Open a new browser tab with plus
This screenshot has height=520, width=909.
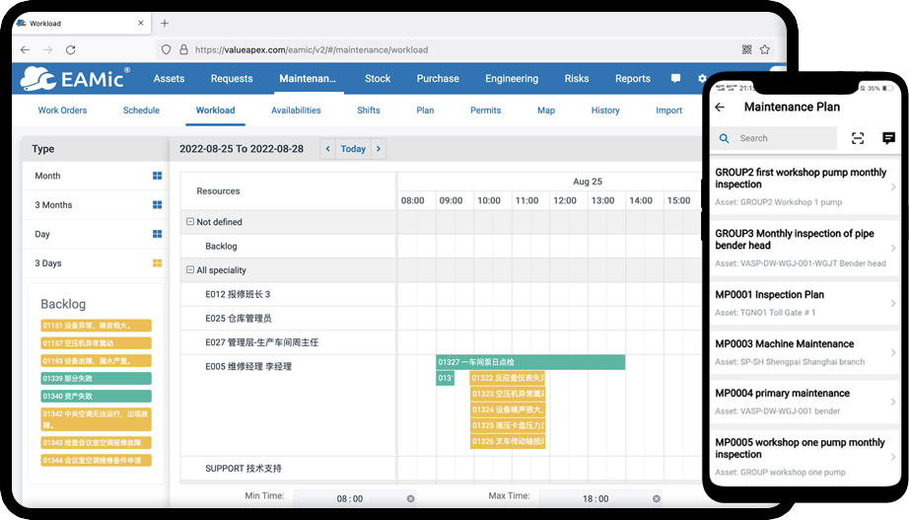pyautogui.click(x=165, y=24)
